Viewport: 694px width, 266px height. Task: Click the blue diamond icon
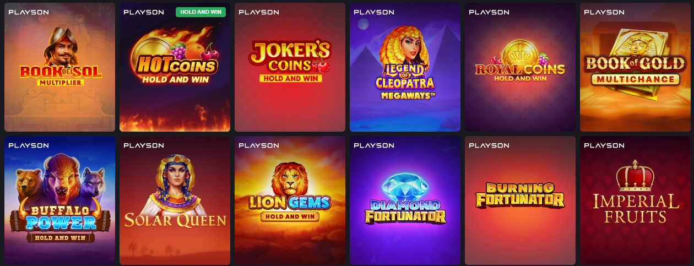click(x=404, y=187)
